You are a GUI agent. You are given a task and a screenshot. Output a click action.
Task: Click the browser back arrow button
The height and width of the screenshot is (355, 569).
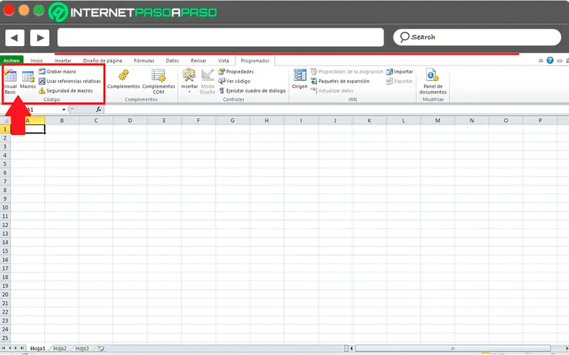(x=14, y=38)
